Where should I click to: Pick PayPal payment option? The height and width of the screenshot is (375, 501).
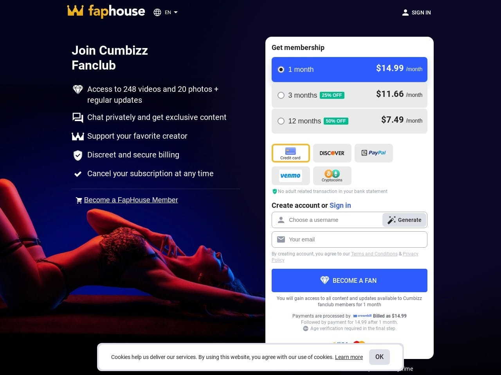(x=374, y=153)
